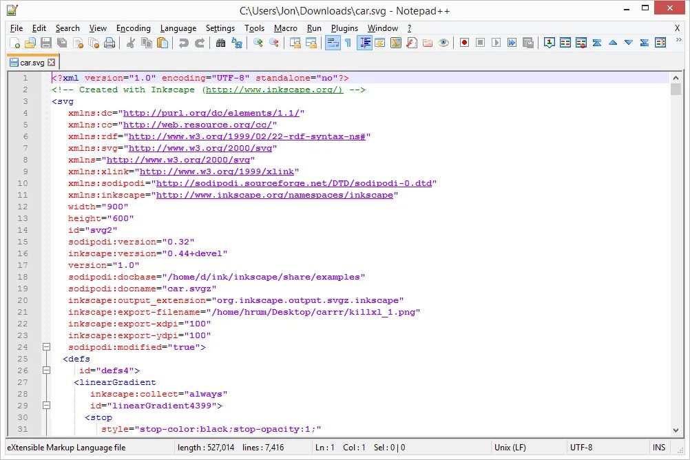Collapse the svg fold marker at line 24
The height and width of the screenshot is (460, 690).
(46, 347)
